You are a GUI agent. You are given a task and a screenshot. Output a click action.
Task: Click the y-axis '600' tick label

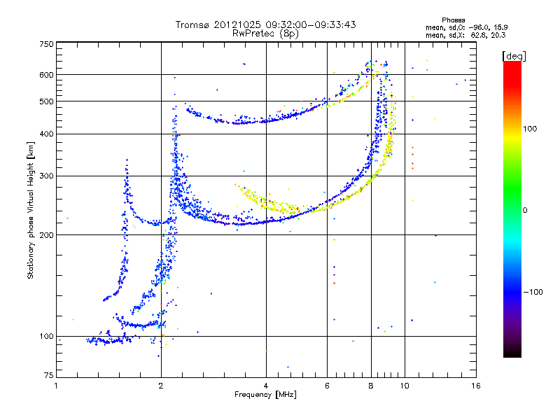(x=46, y=75)
